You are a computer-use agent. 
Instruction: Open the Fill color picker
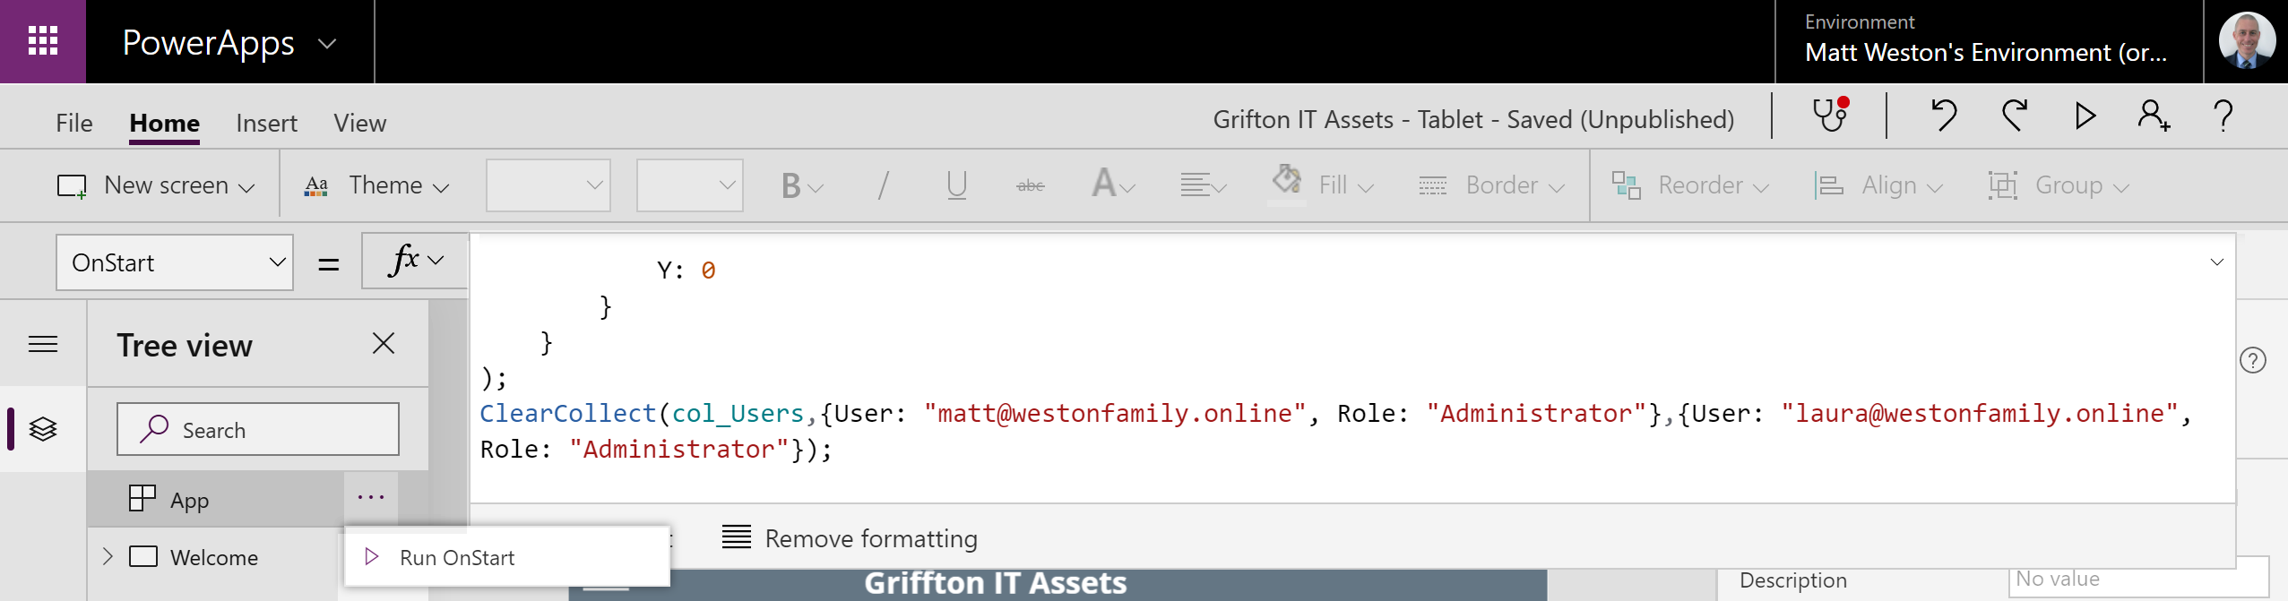point(1323,184)
